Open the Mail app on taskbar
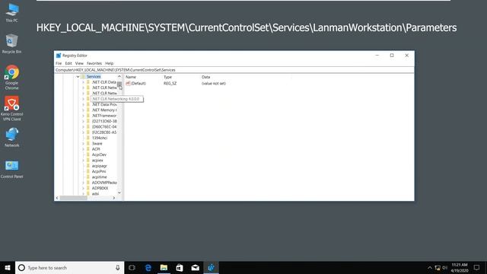 pyautogui.click(x=195, y=267)
